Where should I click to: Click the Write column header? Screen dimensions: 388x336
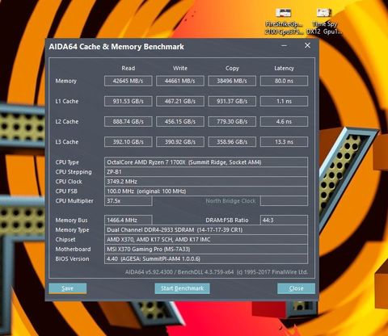180,68
